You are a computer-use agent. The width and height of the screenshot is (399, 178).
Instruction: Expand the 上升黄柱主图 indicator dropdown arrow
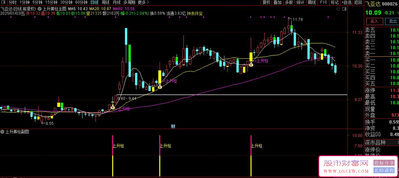pos(39,8)
